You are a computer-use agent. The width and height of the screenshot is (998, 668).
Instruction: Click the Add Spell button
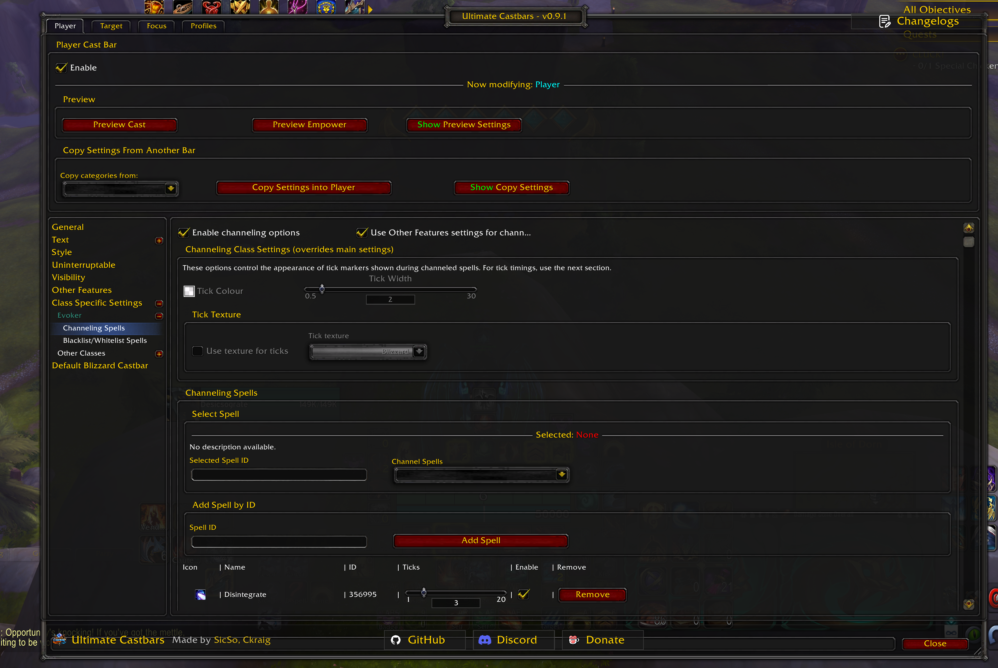(x=481, y=541)
